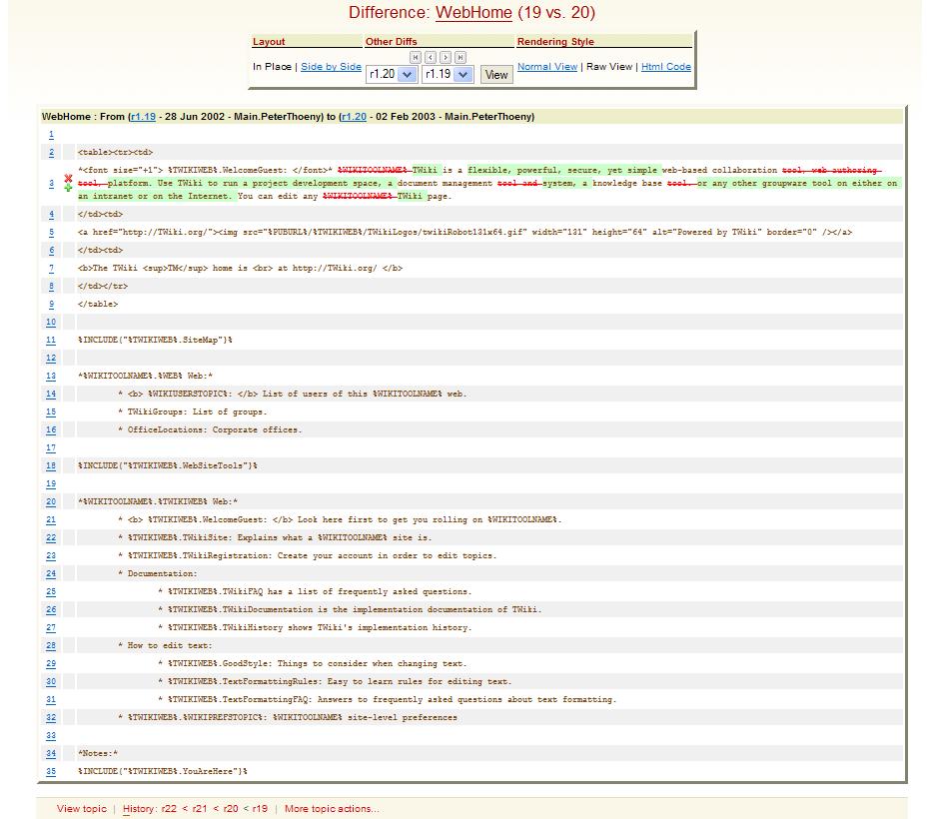Viewport: 929px width, 819px height.
Task: Go to next revision diff arrow
Action: point(446,58)
